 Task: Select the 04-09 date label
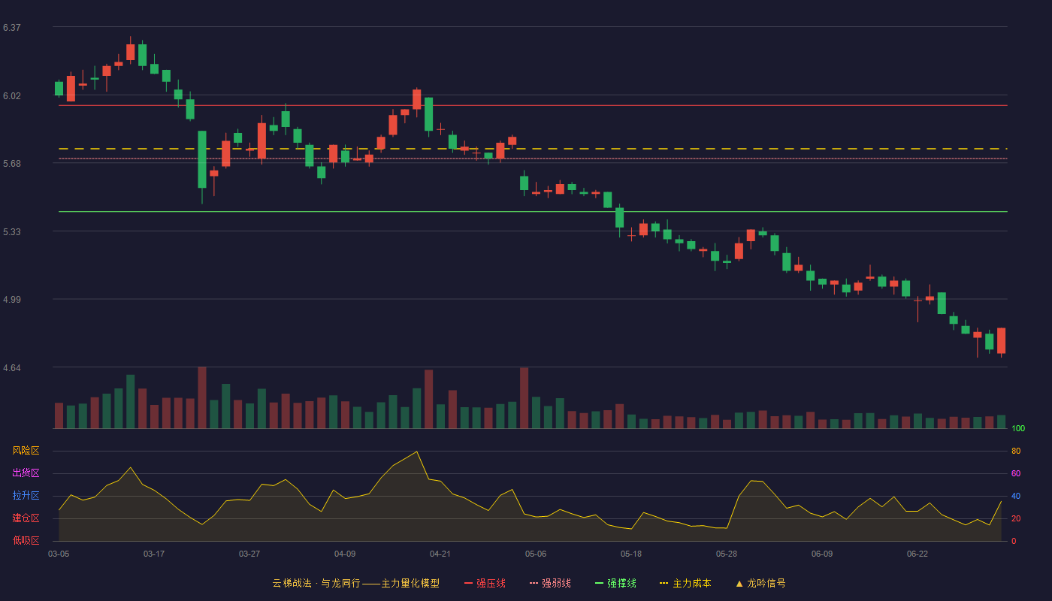pos(345,554)
